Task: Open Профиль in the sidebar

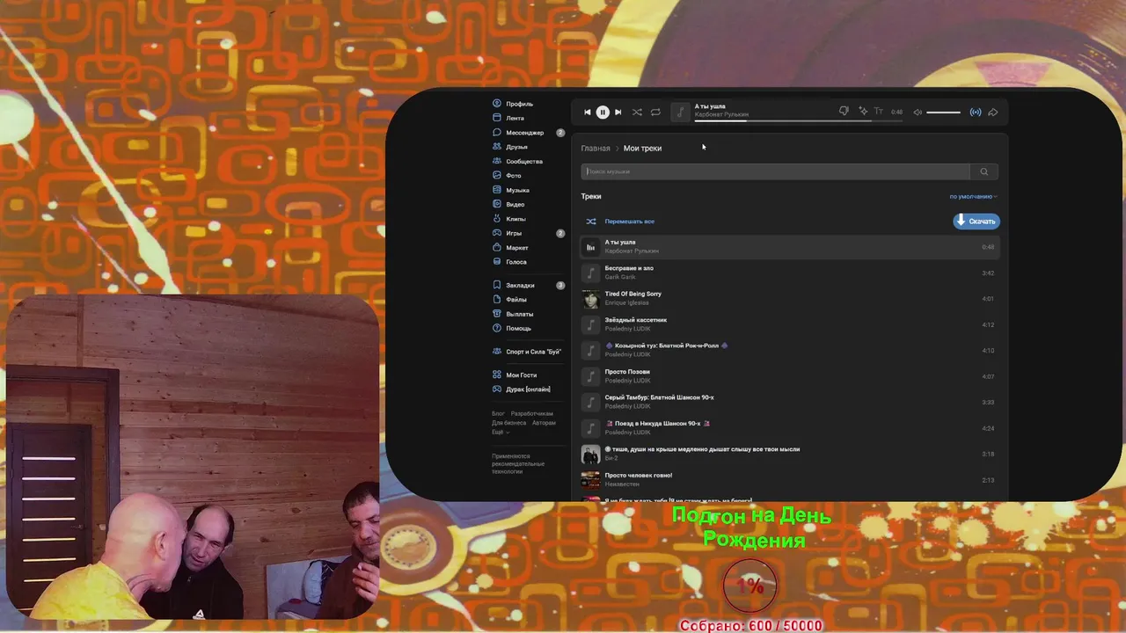Action: [519, 104]
